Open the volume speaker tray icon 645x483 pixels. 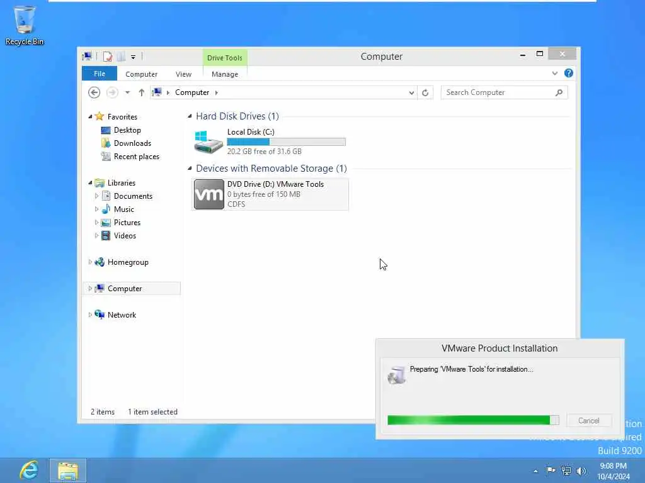[581, 470]
